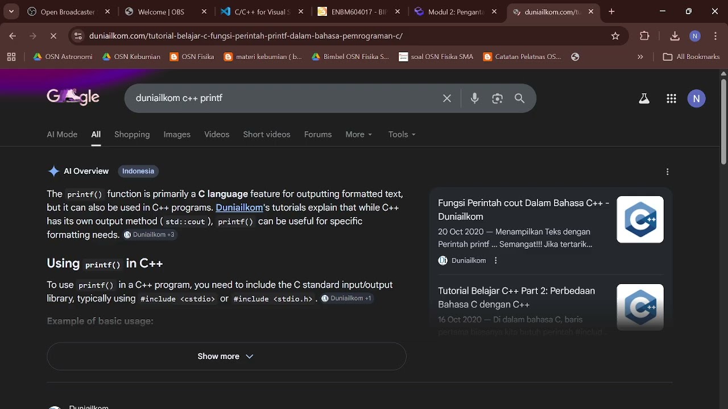Open Google Lens image search icon
This screenshot has width=728, height=409.
coord(498,98)
